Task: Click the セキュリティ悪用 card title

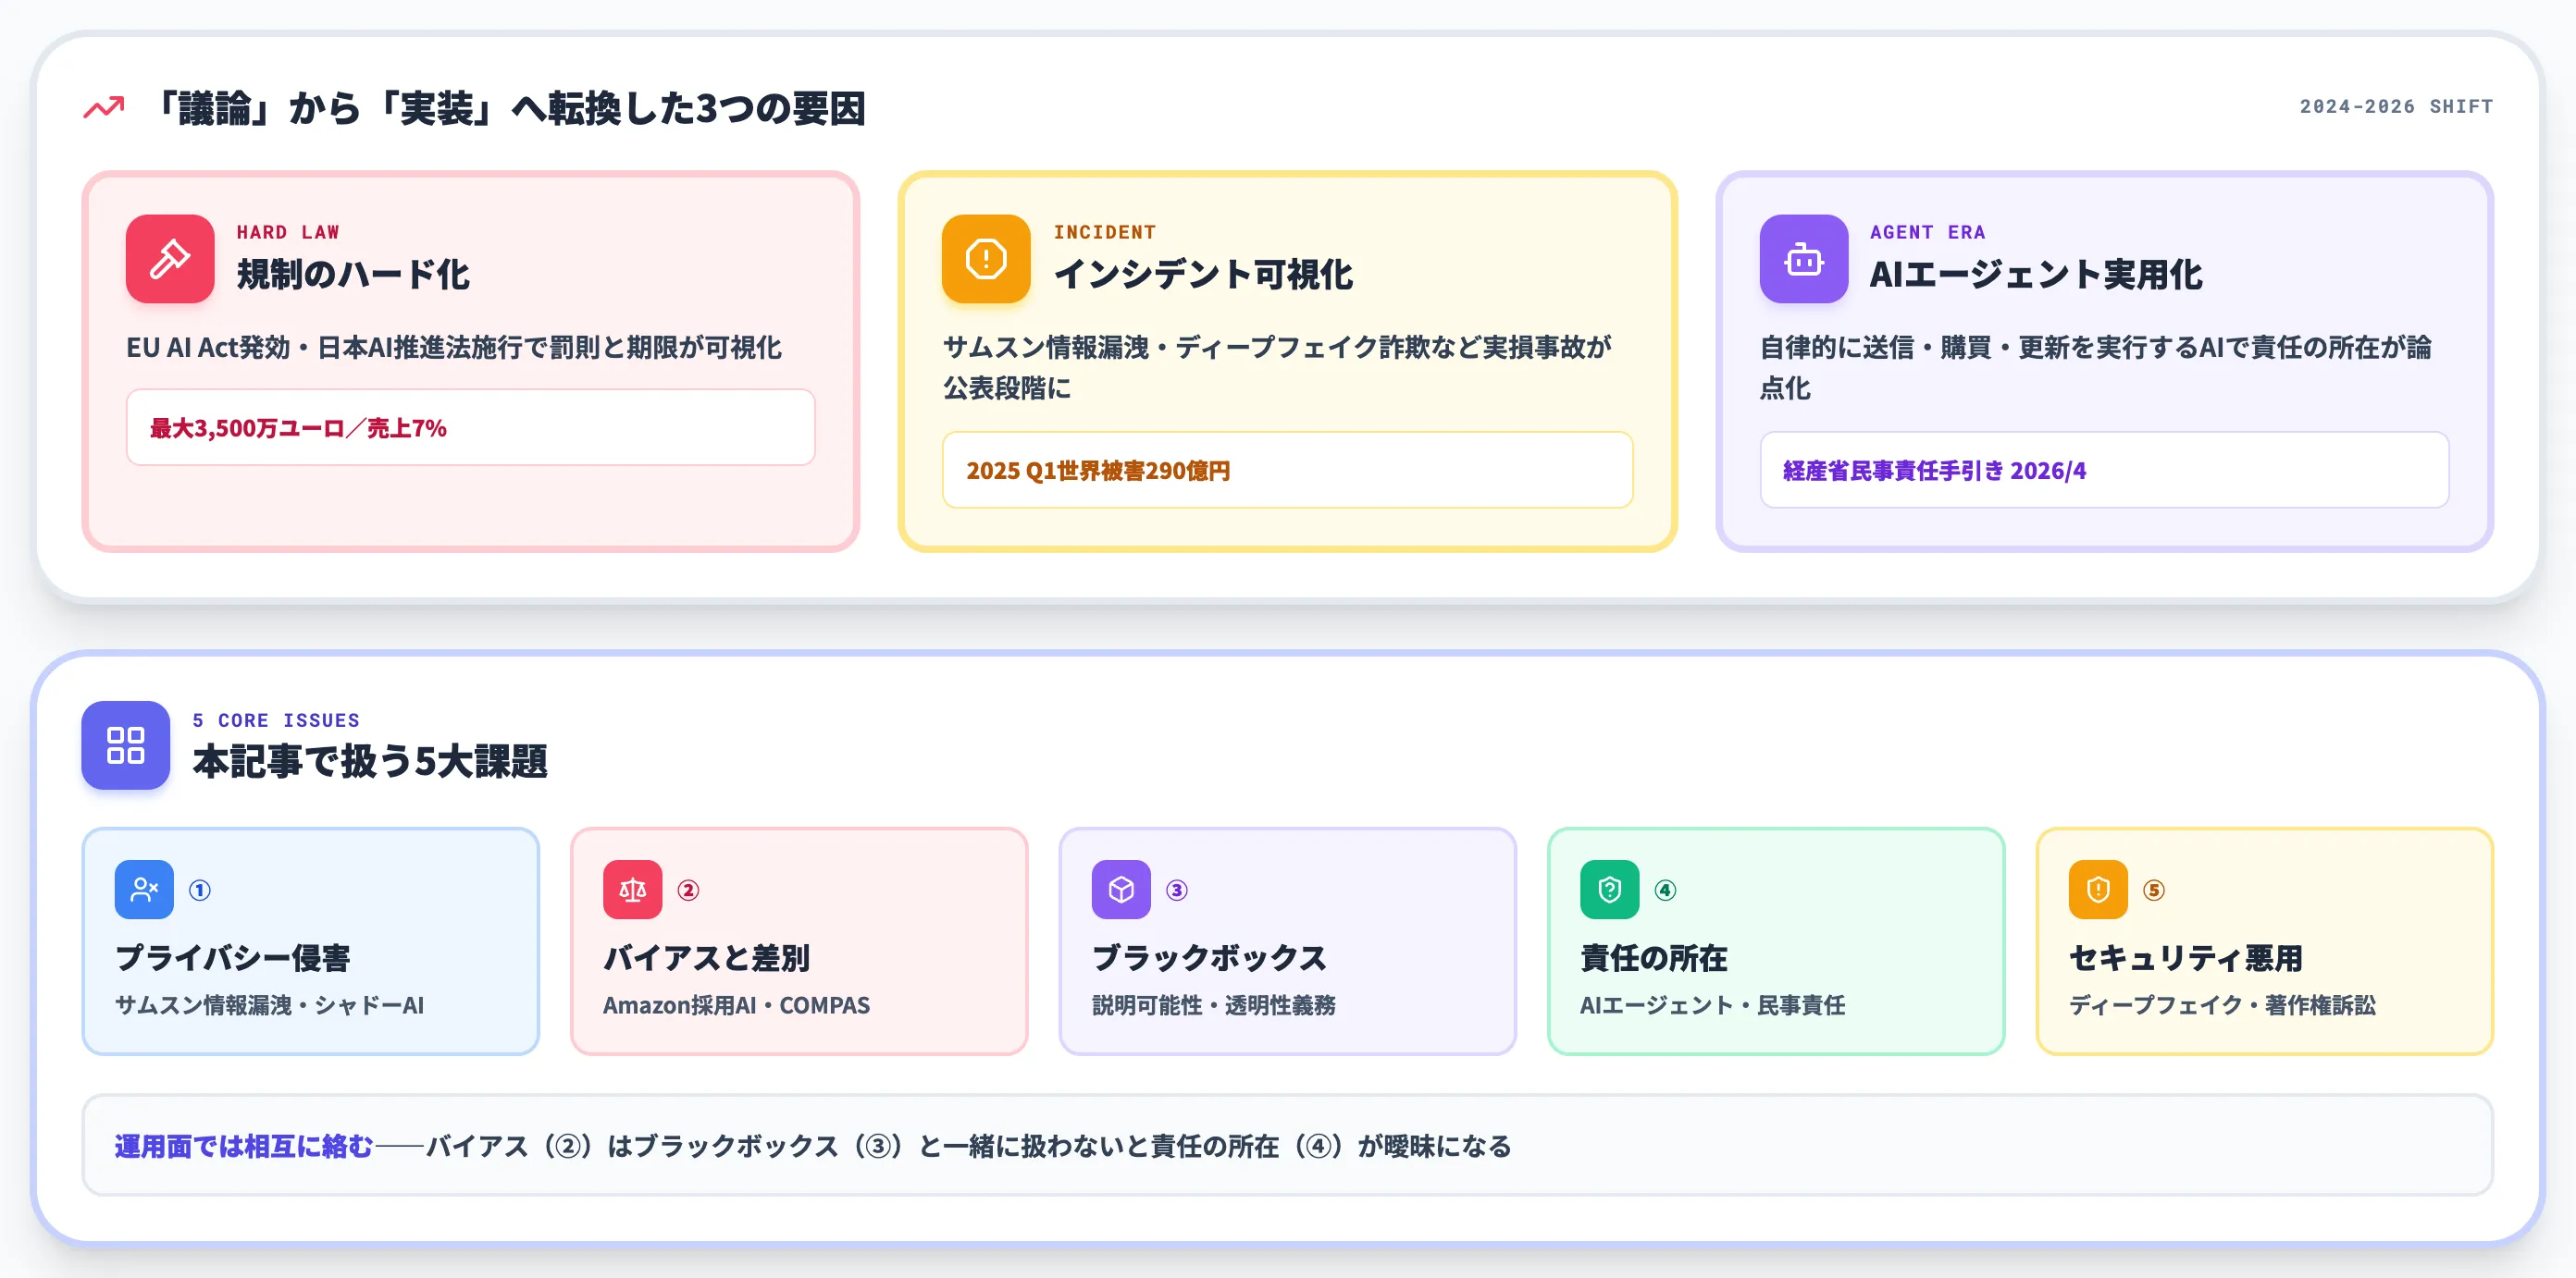Action: tap(2186, 957)
